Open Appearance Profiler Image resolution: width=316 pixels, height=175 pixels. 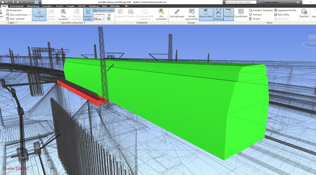point(285,10)
